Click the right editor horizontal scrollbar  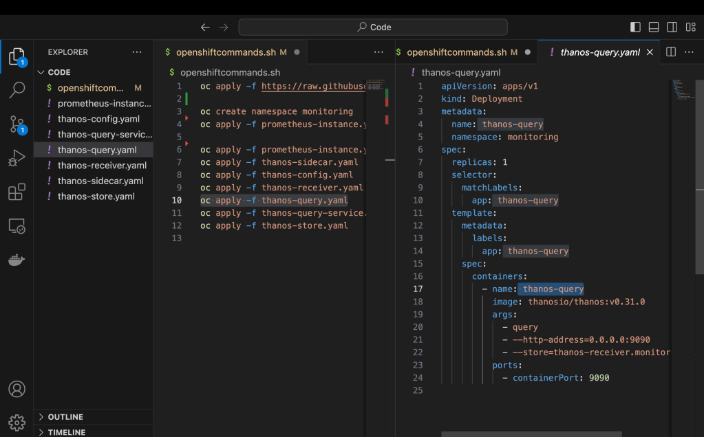[531, 434]
